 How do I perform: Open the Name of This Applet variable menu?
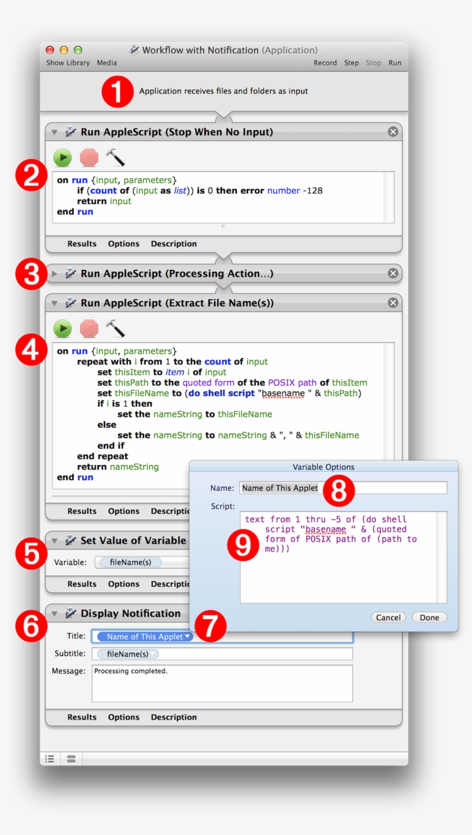(x=188, y=636)
